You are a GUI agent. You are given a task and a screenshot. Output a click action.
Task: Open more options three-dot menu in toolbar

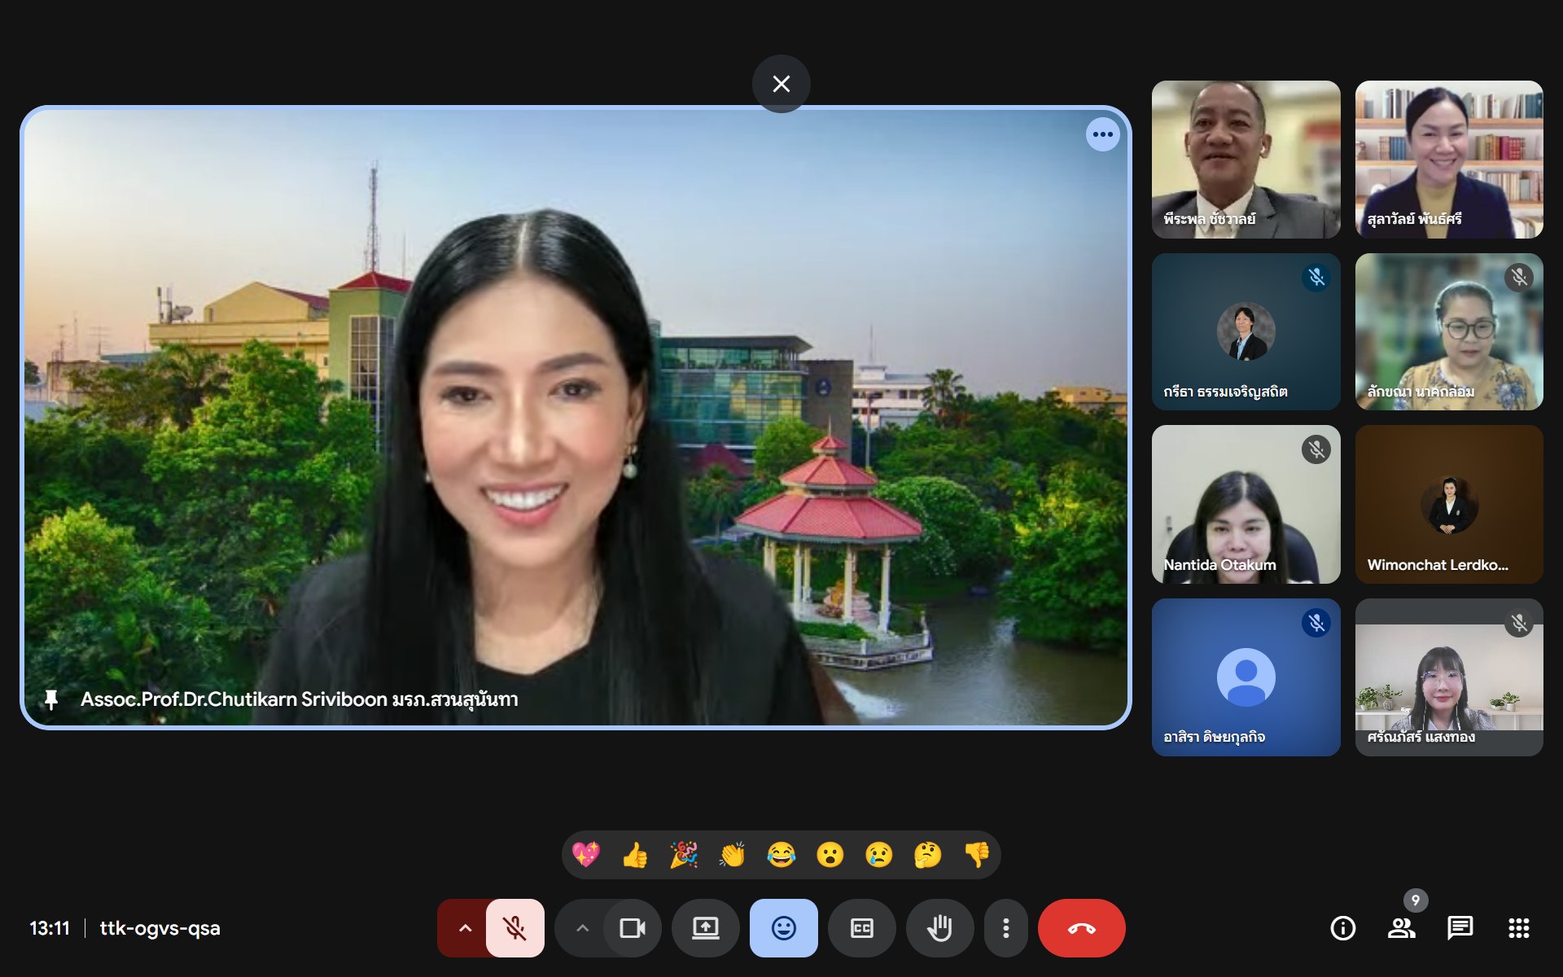1006,928
